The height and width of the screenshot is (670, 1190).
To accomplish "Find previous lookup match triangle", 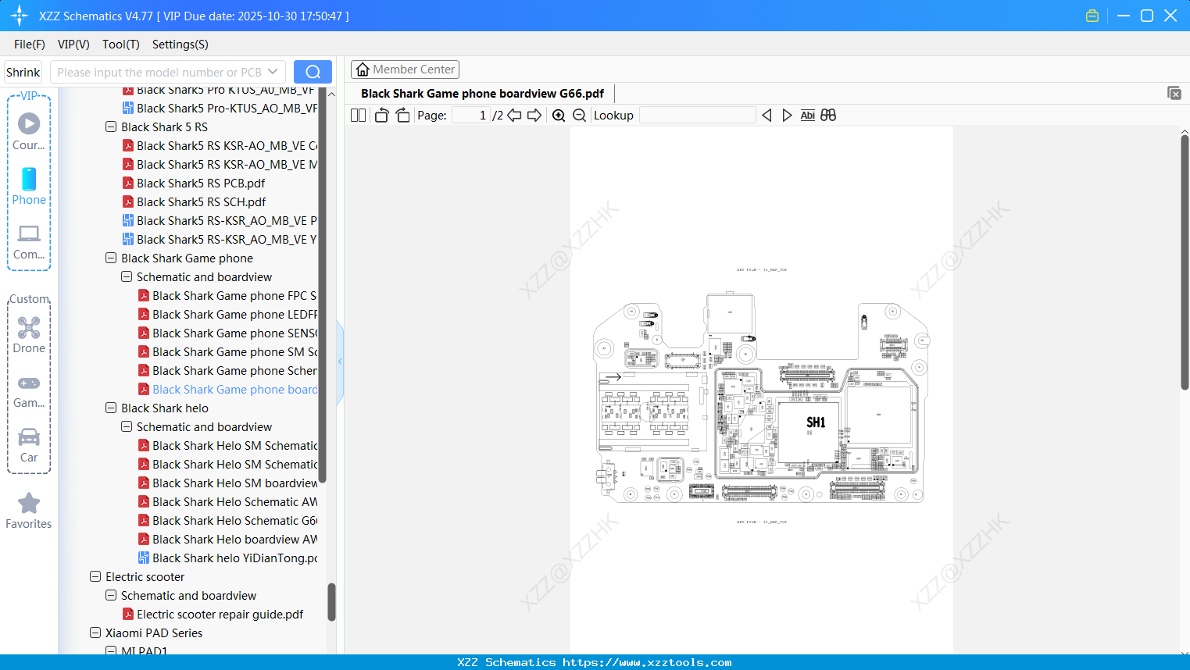I will pos(767,116).
